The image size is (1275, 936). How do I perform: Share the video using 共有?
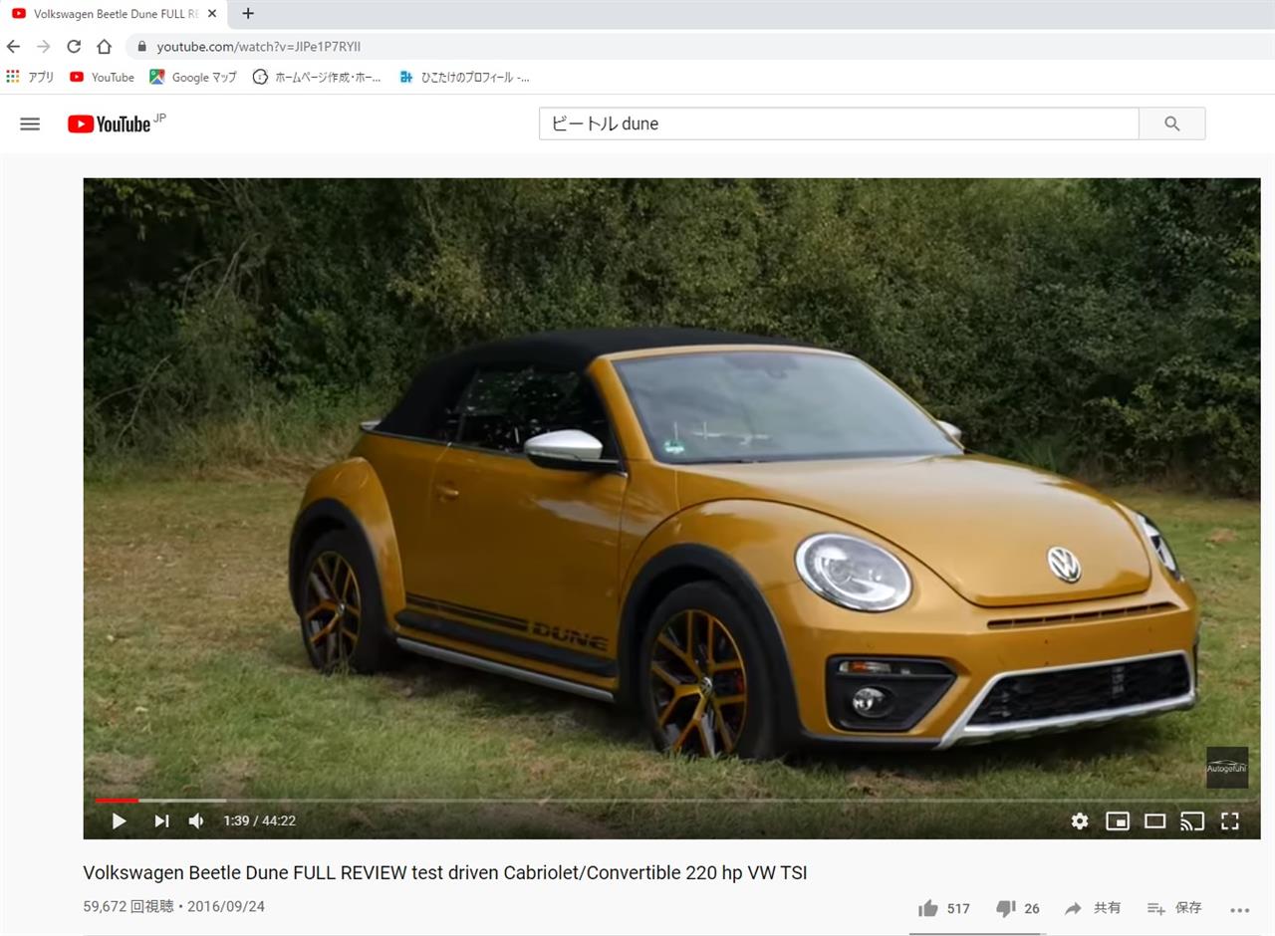coord(1093,908)
